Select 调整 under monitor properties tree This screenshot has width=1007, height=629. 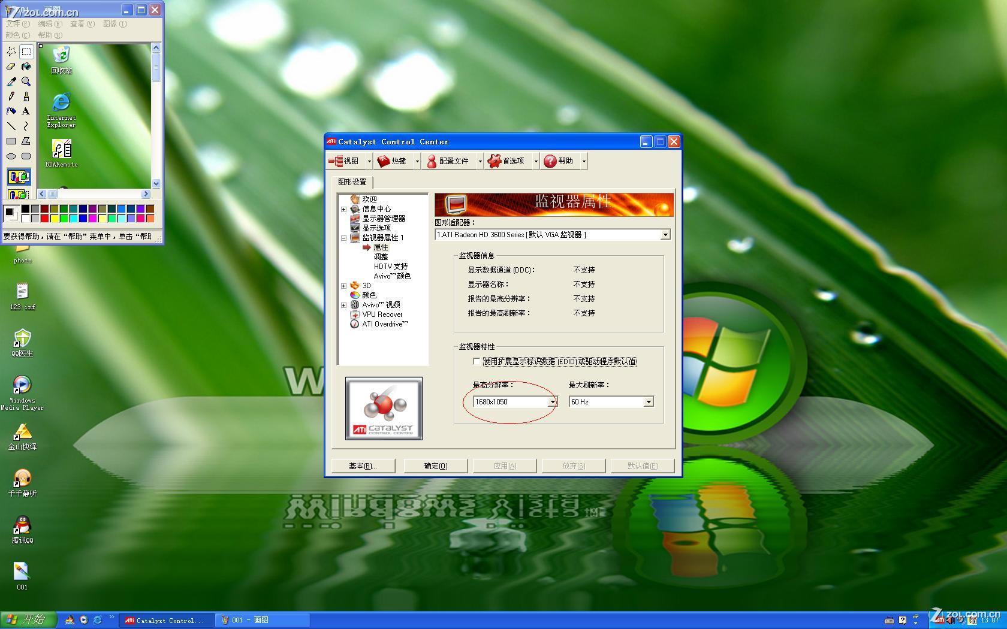click(x=381, y=257)
